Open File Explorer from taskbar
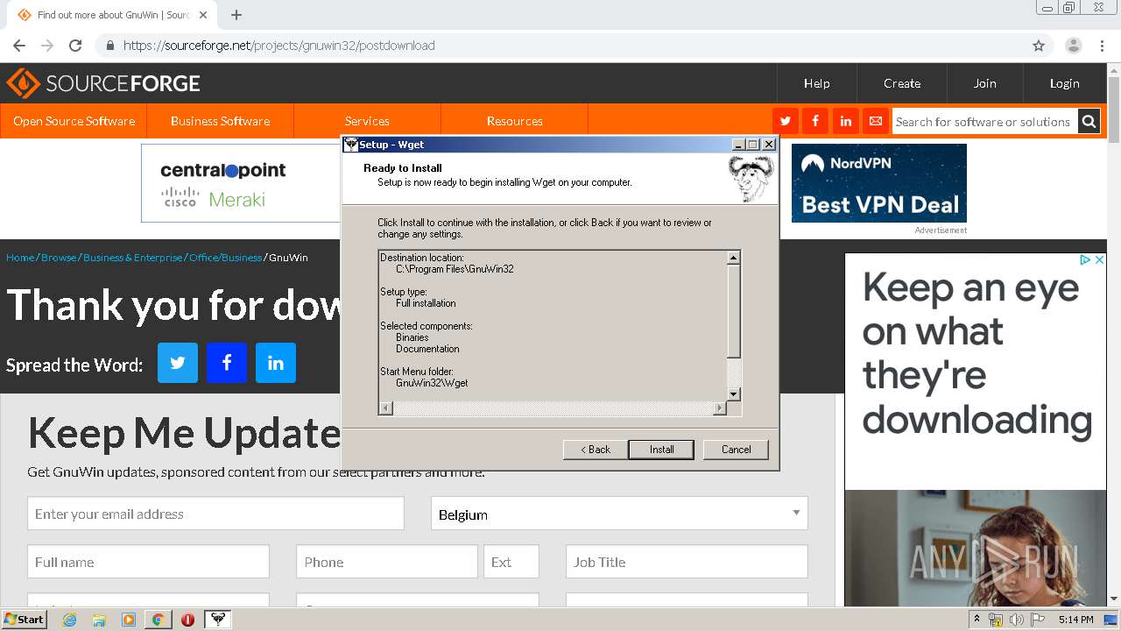The width and height of the screenshot is (1121, 631). click(99, 620)
